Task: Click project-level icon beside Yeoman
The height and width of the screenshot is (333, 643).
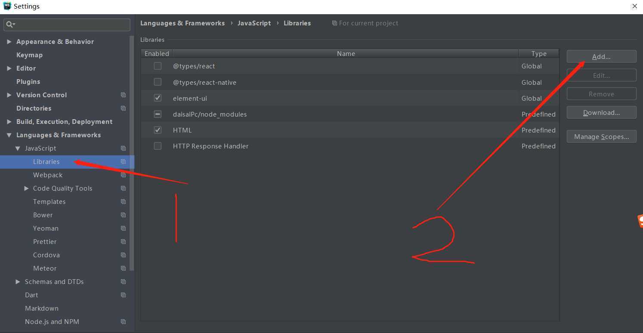Action: click(x=124, y=228)
